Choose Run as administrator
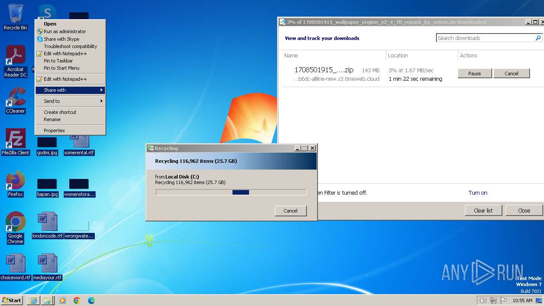Image resolution: width=544 pixels, height=306 pixels. coord(70,31)
